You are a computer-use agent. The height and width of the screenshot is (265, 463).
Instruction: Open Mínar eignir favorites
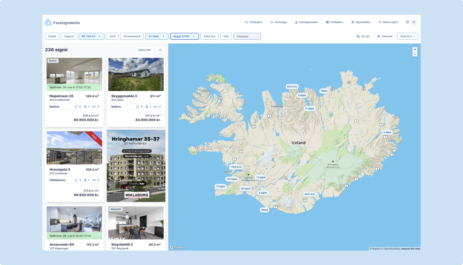point(389,22)
